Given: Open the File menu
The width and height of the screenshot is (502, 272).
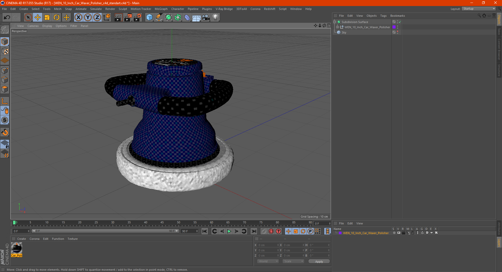Looking at the screenshot, I should pyautogui.click(x=4, y=9).
